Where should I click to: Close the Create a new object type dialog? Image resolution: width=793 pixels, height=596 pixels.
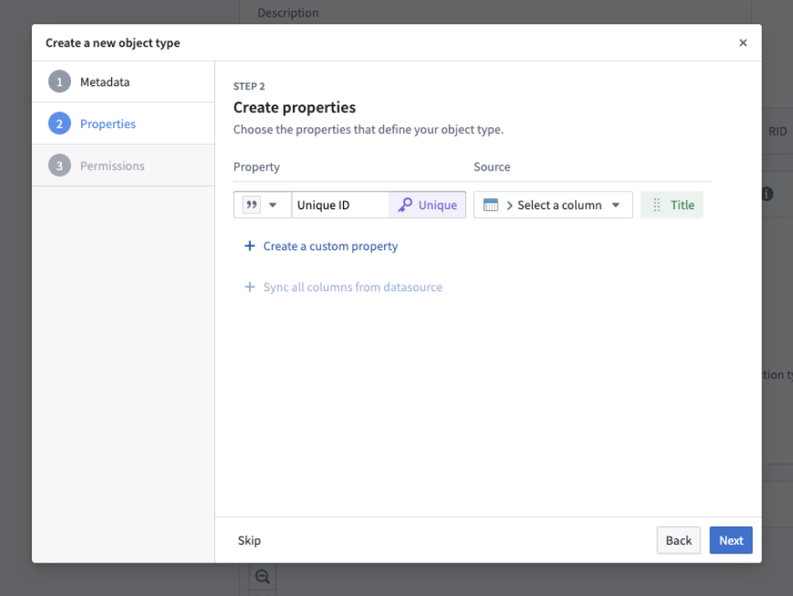[743, 43]
